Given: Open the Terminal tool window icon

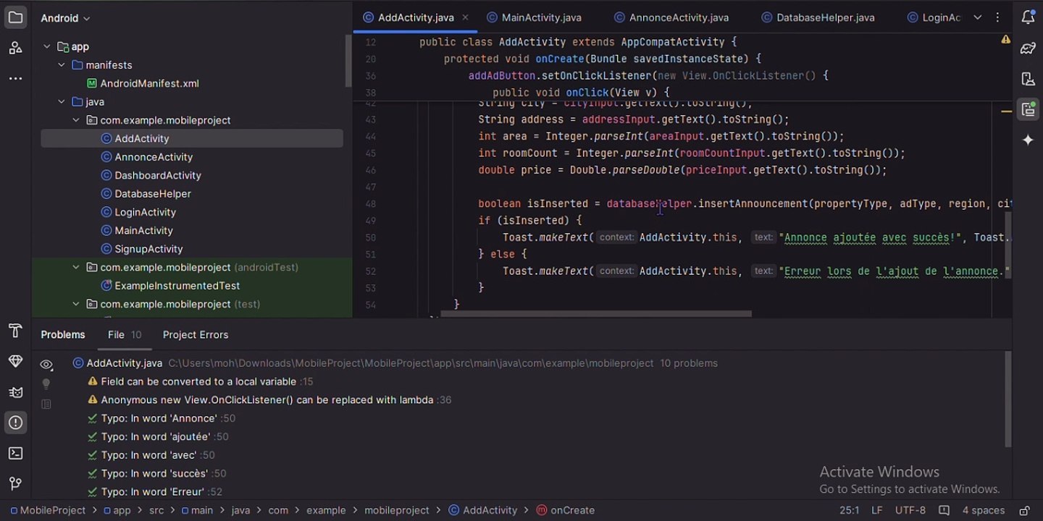Looking at the screenshot, I should click(x=15, y=453).
